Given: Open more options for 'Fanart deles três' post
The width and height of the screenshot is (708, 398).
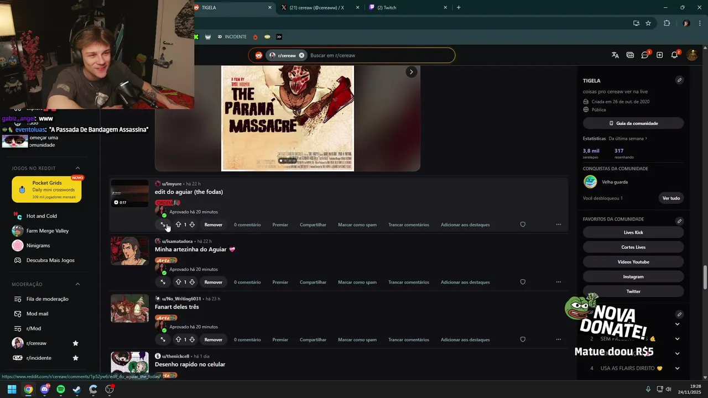Looking at the screenshot, I should click(559, 339).
